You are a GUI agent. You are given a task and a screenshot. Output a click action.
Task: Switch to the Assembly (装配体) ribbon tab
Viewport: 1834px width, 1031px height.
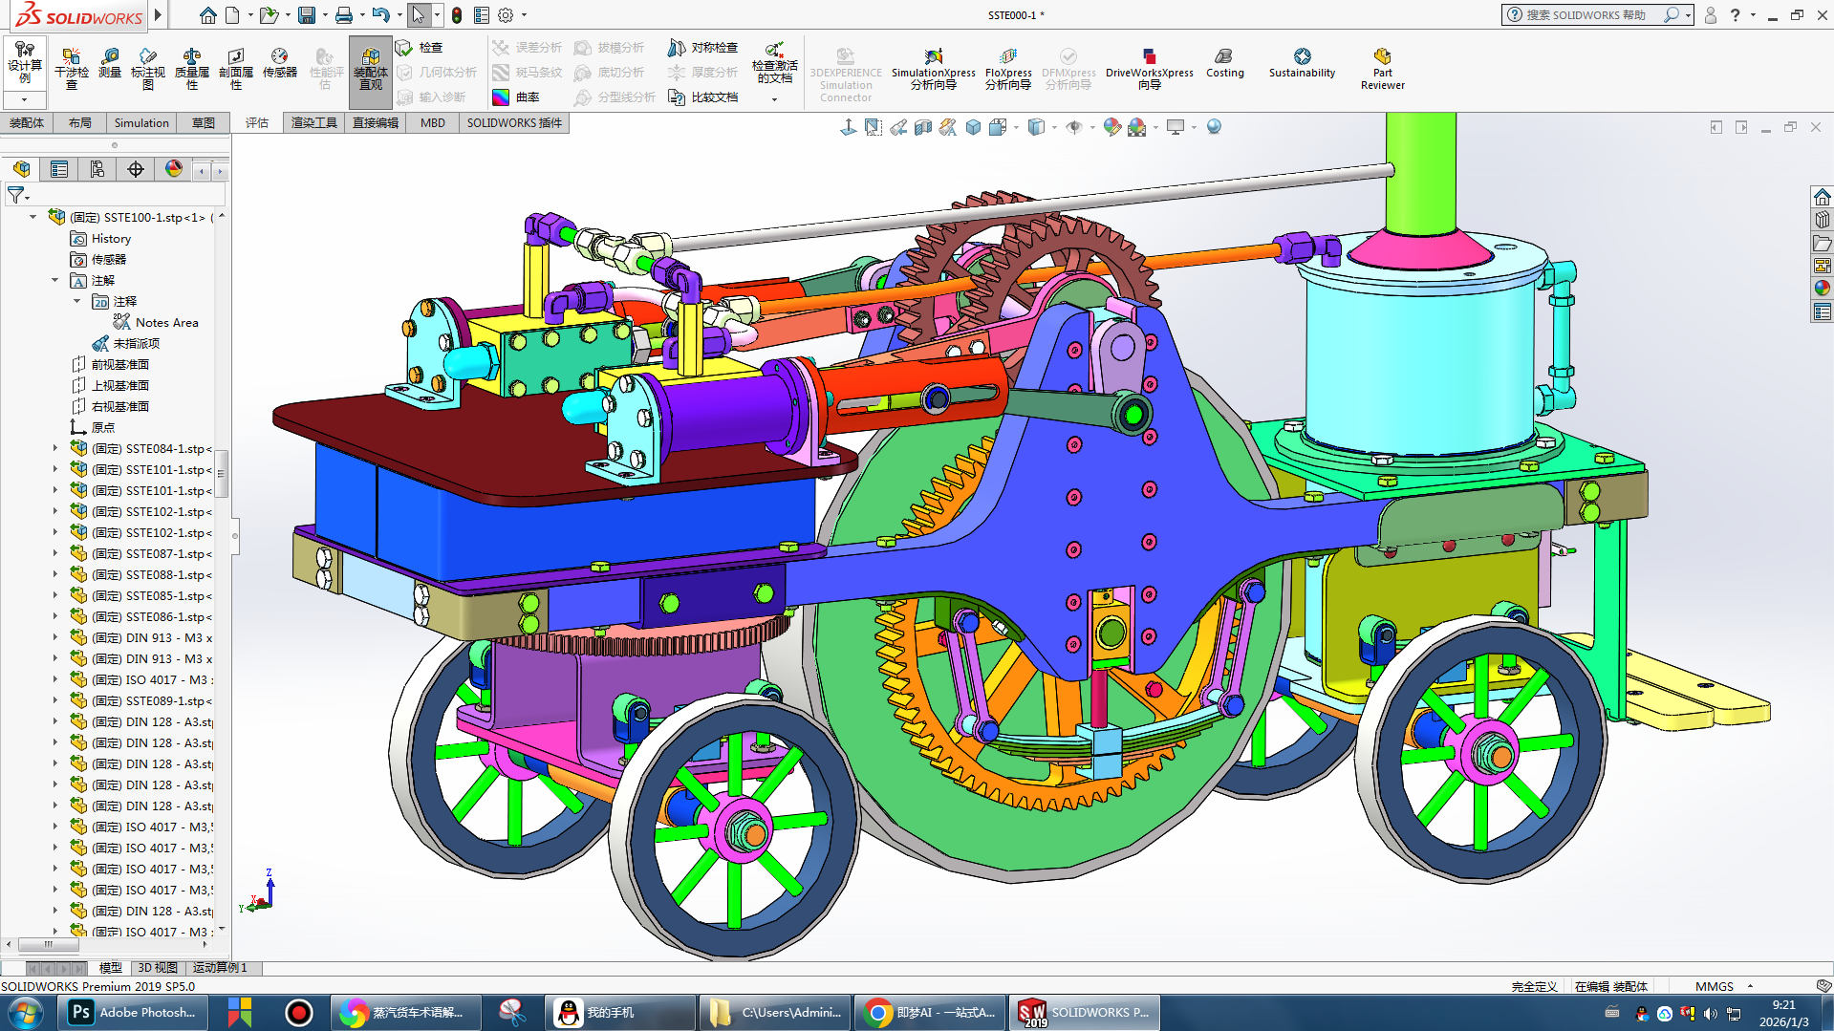click(x=27, y=122)
